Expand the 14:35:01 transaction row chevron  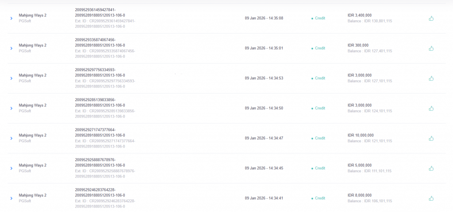(12, 48)
